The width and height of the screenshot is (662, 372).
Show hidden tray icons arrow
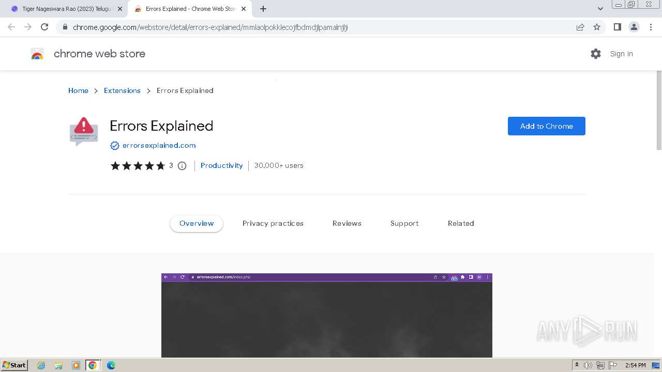(577, 365)
